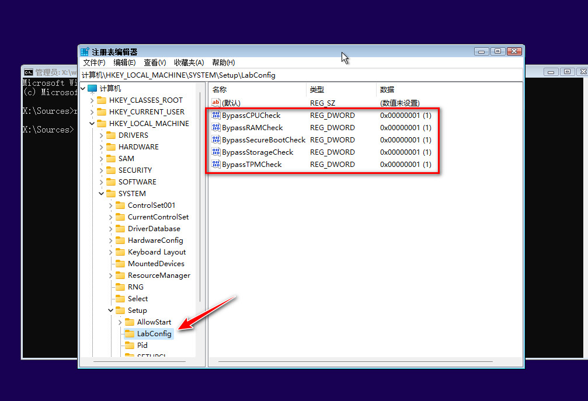
Task: Select the DriverDatabase key
Action: pyautogui.click(x=154, y=229)
